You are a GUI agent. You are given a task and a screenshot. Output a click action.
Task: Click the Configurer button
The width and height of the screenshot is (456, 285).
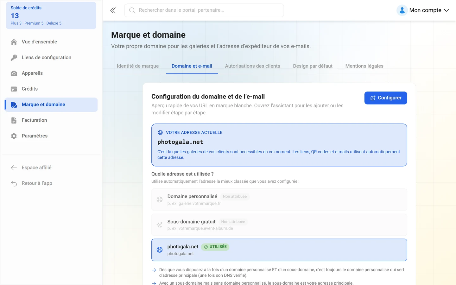386,98
